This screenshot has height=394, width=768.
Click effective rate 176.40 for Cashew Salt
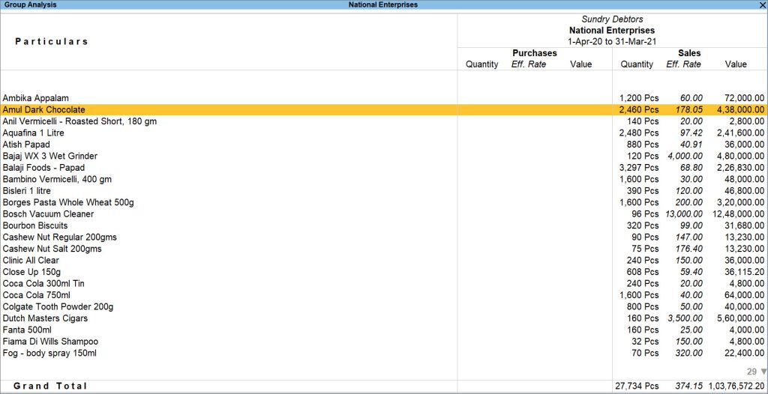[x=688, y=249]
